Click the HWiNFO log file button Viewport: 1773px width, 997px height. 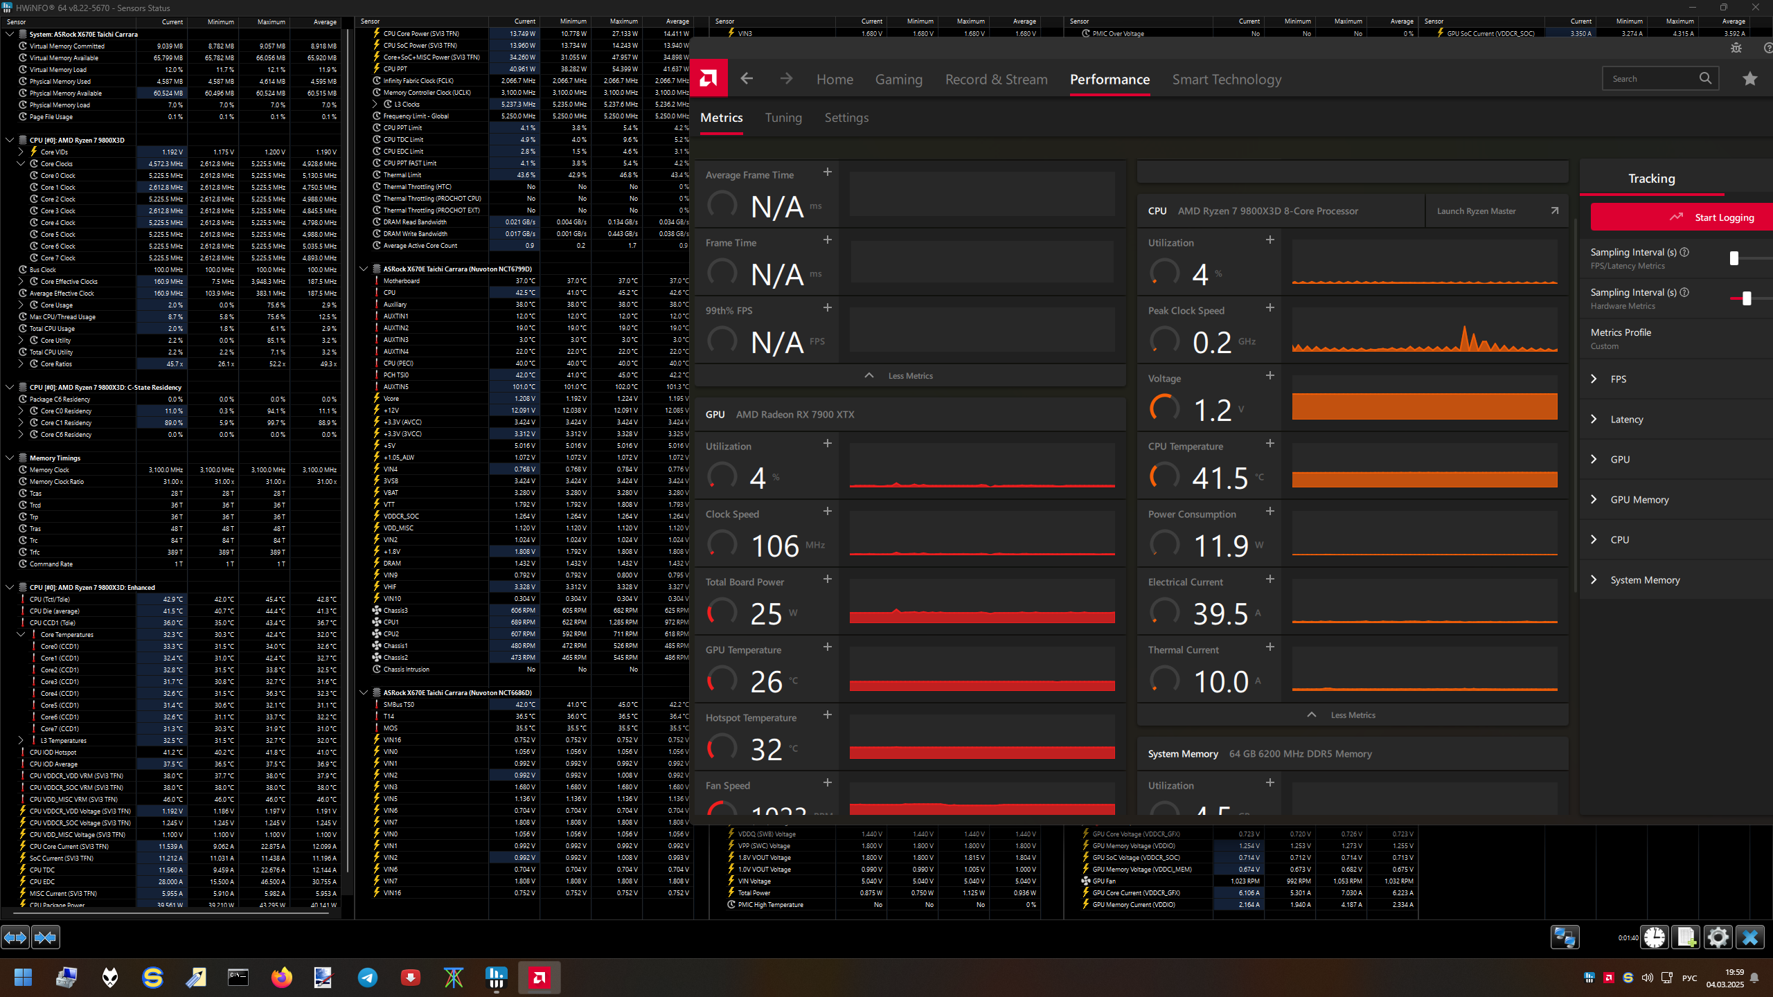coord(1686,937)
